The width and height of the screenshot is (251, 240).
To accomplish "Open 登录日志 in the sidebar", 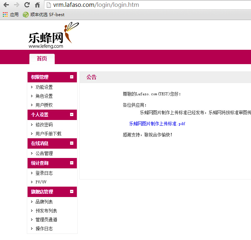I will (44, 173).
